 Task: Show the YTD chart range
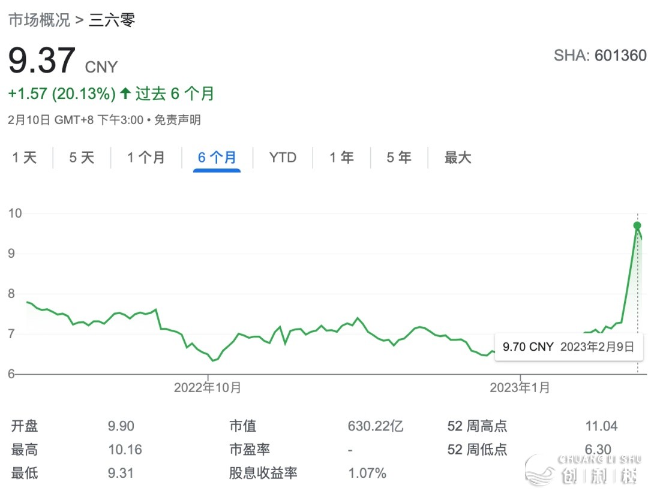(283, 158)
